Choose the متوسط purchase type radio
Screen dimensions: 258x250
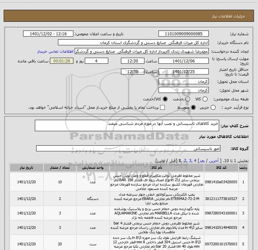point(193,107)
